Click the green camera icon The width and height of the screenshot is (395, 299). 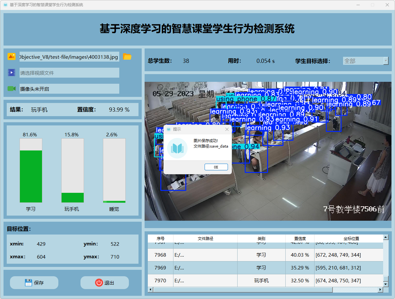pos(12,89)
